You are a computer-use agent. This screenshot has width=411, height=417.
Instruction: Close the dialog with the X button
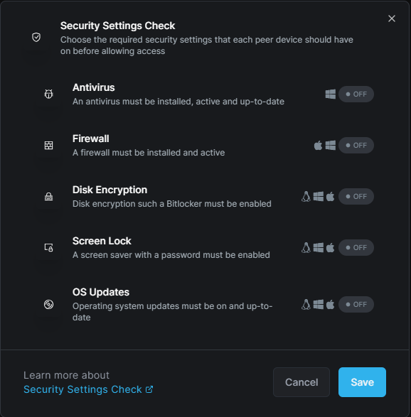[x=392, y=18]
